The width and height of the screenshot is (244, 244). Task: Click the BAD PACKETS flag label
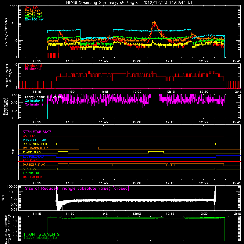tap(33, 177)
